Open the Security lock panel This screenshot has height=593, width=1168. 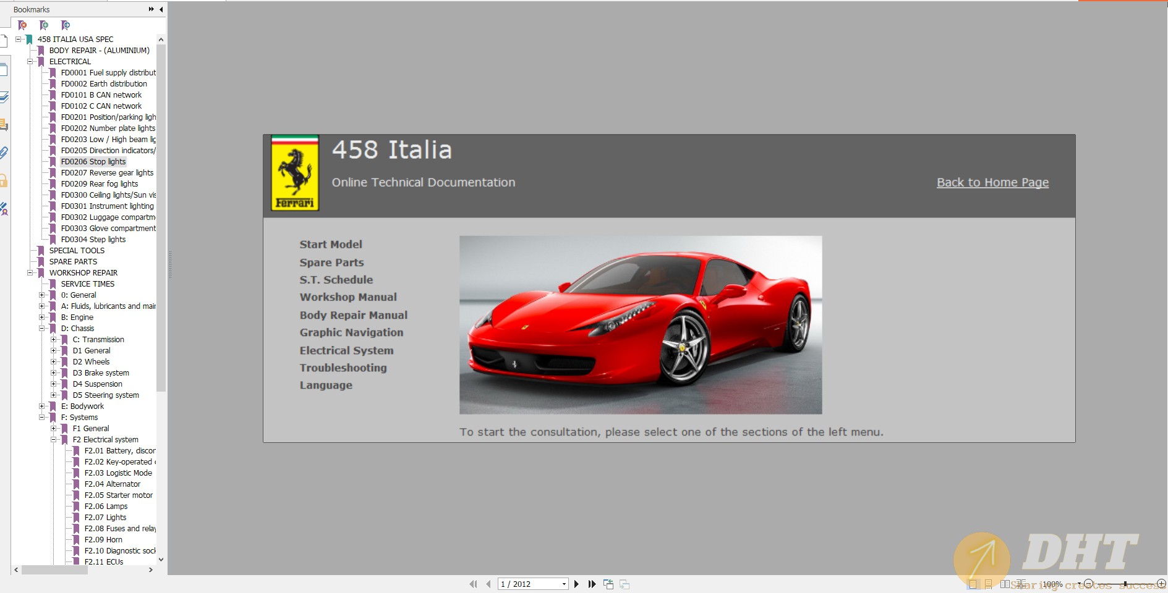pyautogui.click(x=4, y=180)
